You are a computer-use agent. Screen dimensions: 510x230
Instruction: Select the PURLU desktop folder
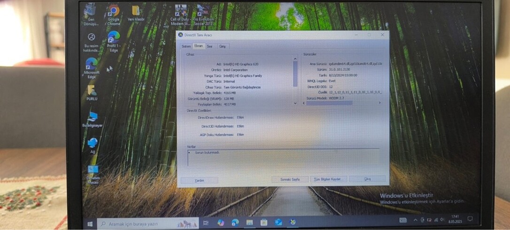point(92,93)
